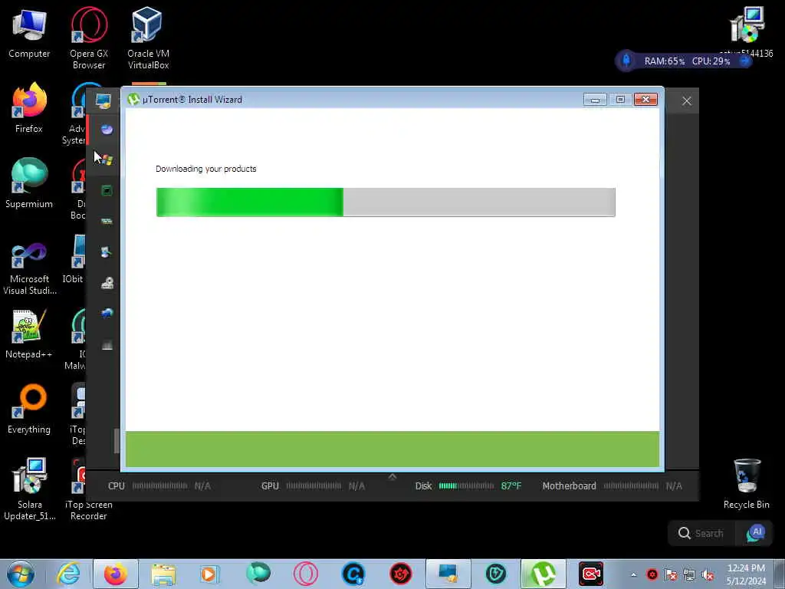Open the Solara Updater desktop icon
The height and width of the screenshot is (589, 785).
(29, 489)
